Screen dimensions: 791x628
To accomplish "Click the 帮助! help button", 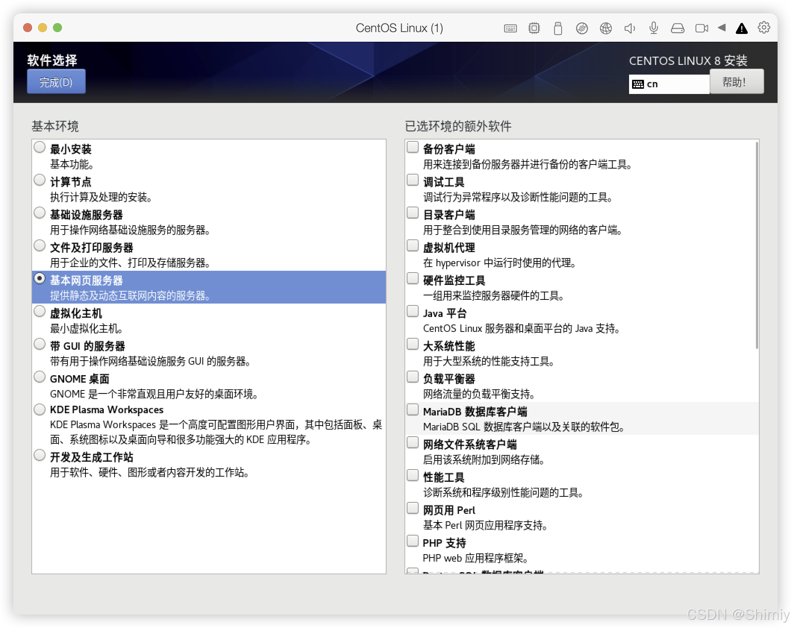I will coord(736,82).
